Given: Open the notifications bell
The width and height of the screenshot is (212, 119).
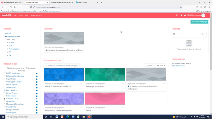Looking at the screenshot, I should pos(181,15).
